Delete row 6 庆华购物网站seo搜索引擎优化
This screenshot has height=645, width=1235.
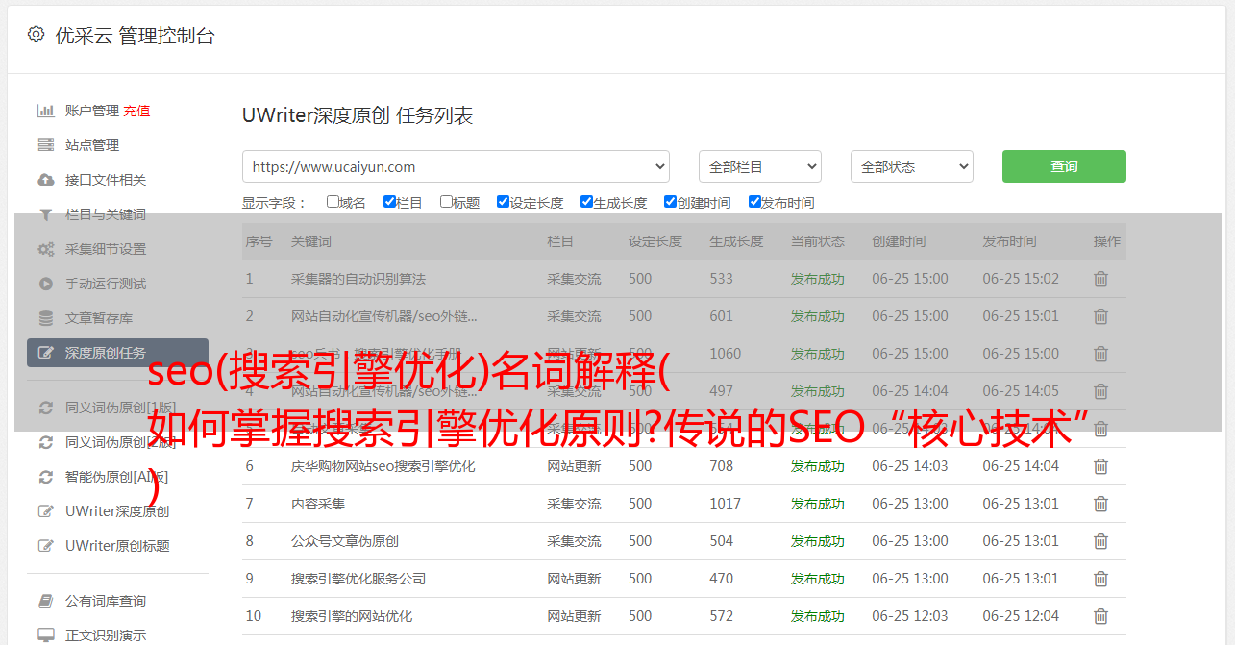(1101, 466)
